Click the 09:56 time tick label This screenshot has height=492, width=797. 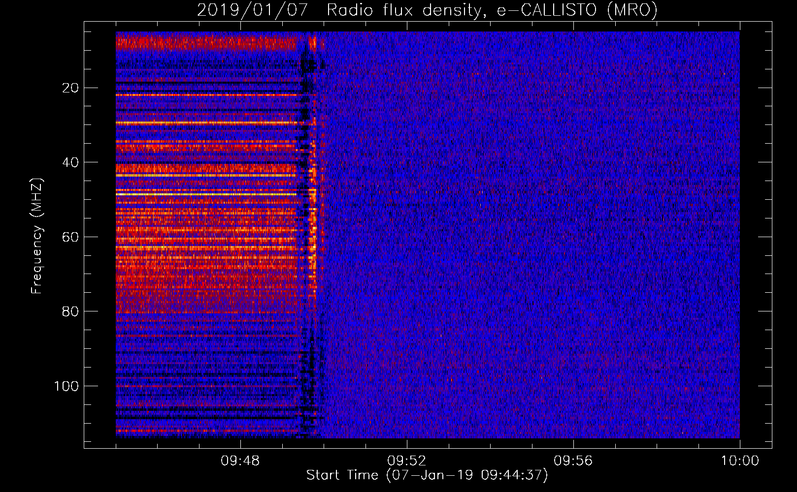[x=573, y=461]
